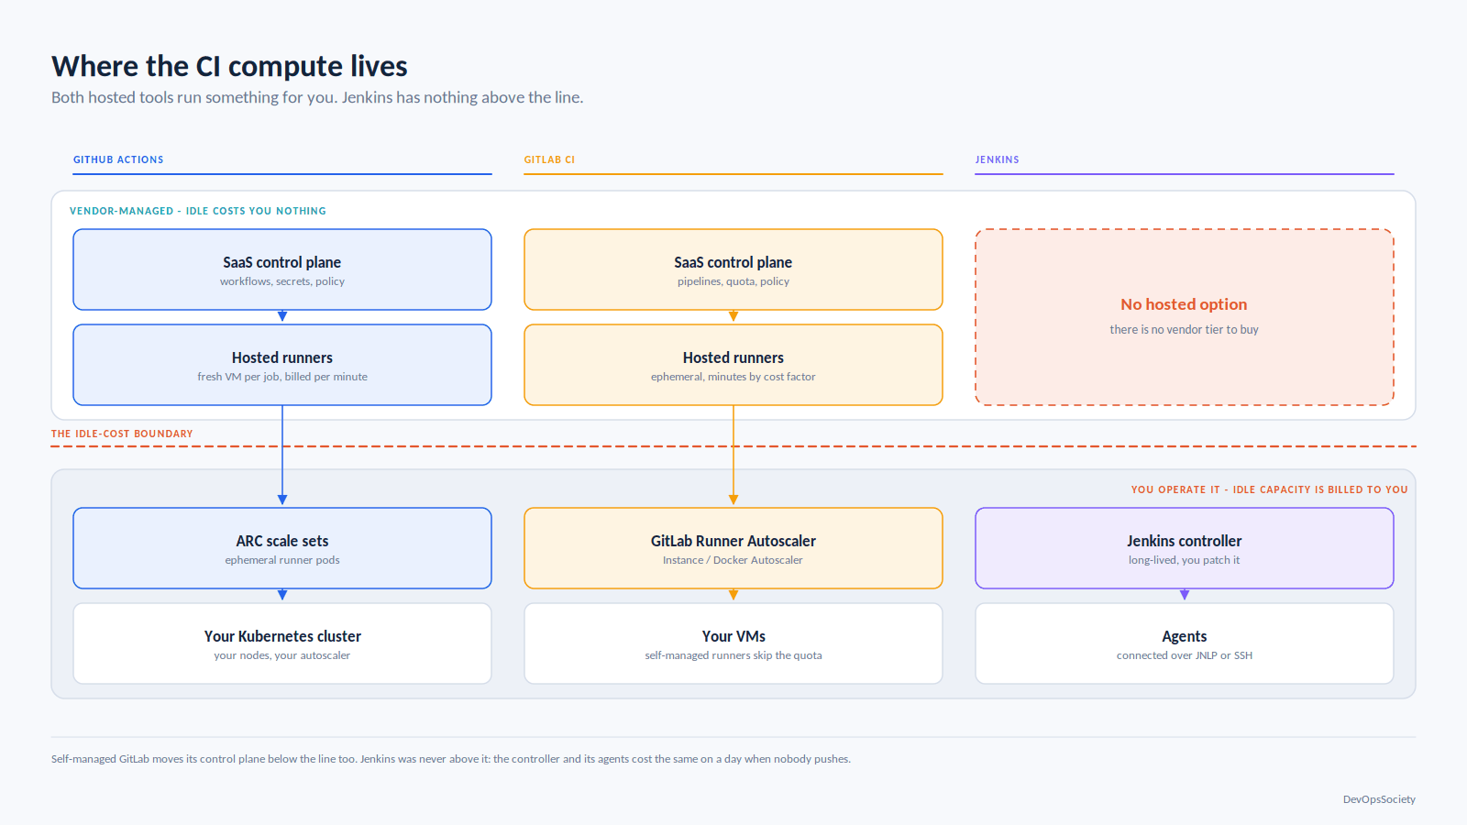The image size is (1467, 825).
Task: Select the Agents box
Action: [x=1185, y=643]
